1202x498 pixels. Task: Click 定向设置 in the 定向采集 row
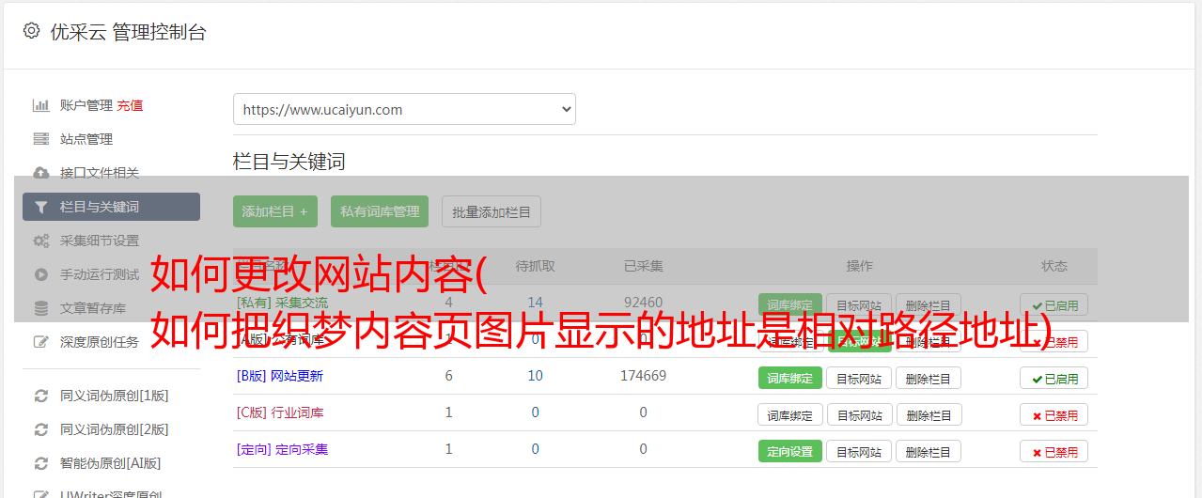coord(789,451)
